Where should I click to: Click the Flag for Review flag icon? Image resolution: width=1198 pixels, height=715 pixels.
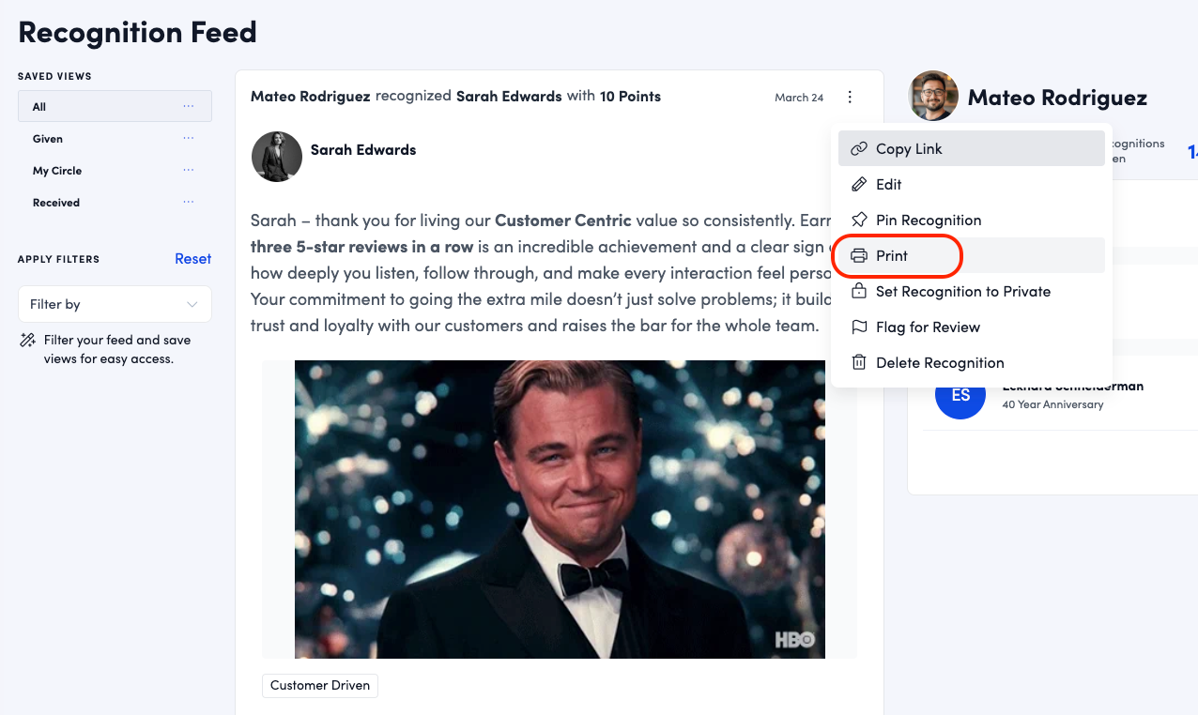858,327
